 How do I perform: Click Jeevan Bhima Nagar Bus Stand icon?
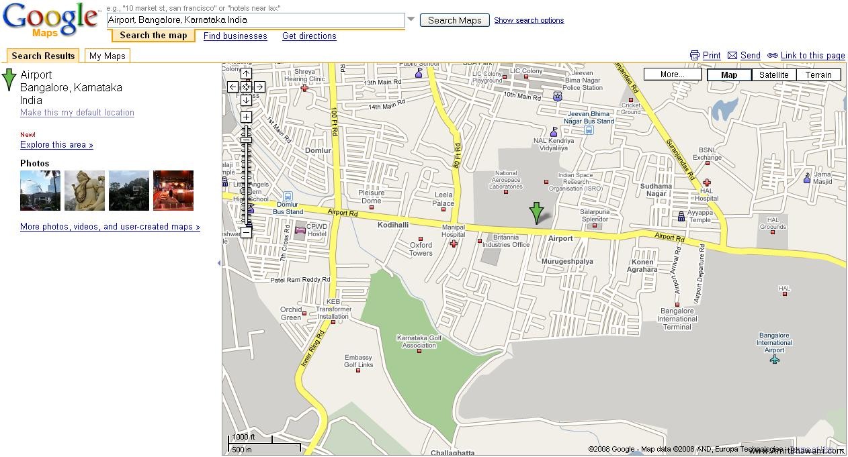pos(589,130)
